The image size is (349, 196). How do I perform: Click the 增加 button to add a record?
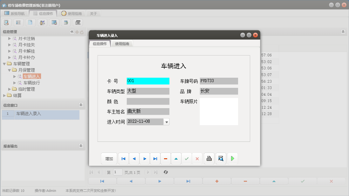pos(109,158)
